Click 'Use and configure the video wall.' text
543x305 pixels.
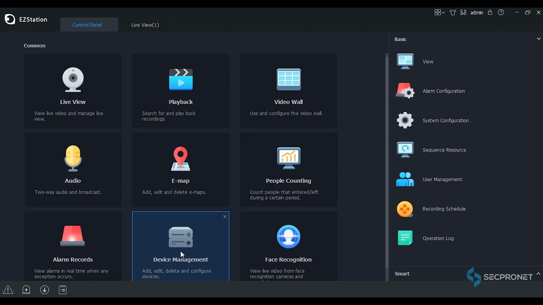click(x=286, y=114)
